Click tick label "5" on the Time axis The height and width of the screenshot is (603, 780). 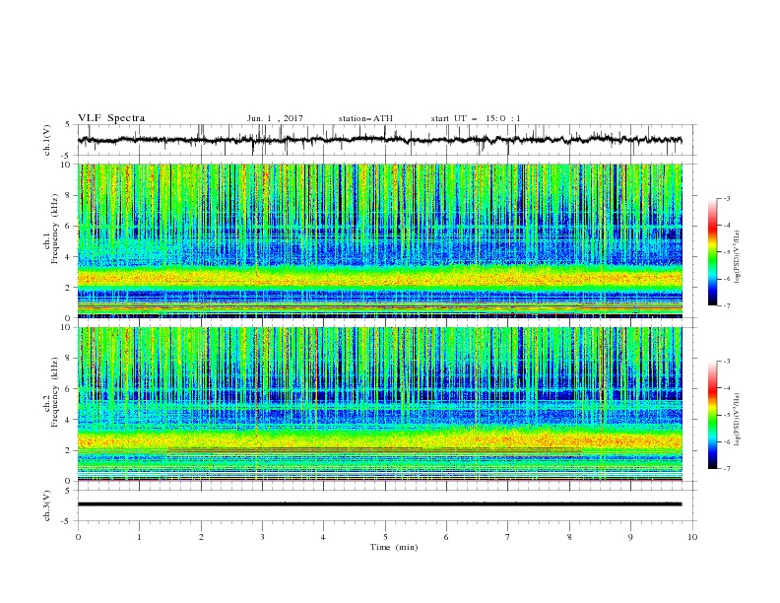coord(385,537)
